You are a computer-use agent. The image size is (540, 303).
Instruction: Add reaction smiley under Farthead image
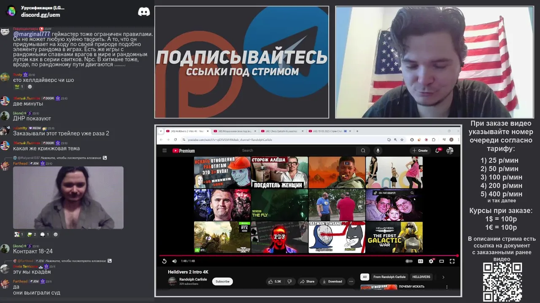[x=55, y=234]
